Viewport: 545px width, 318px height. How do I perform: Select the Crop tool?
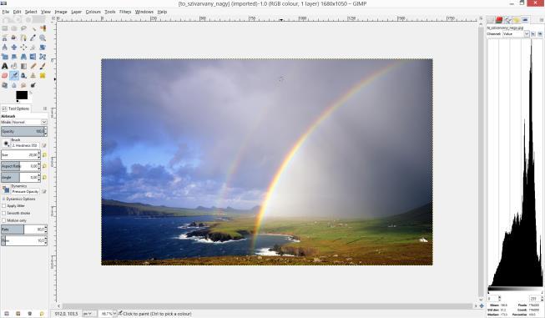tap(33, 47)
